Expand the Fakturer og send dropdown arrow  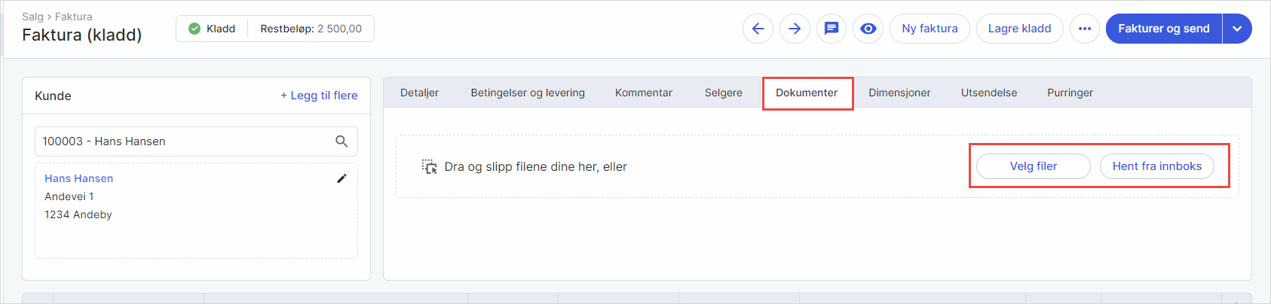click(1237, 29)
